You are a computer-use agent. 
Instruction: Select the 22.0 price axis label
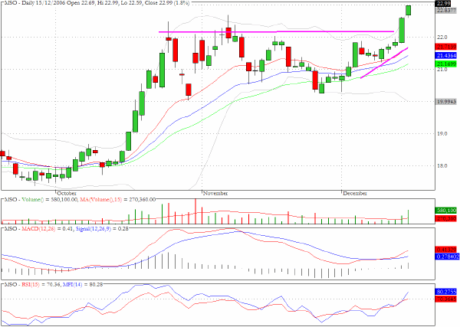pyautogui.click(x=442, y=38)
